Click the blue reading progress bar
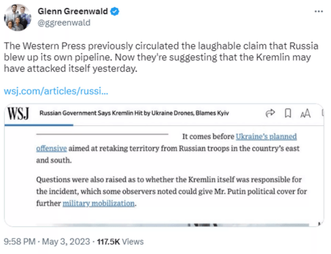 tap(39, 125)
